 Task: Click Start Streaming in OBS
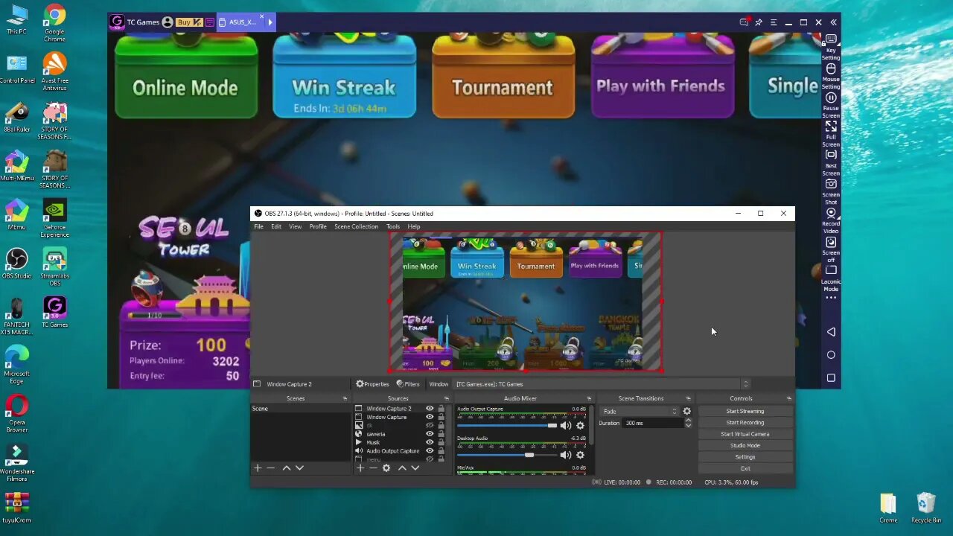click(745, 412)
